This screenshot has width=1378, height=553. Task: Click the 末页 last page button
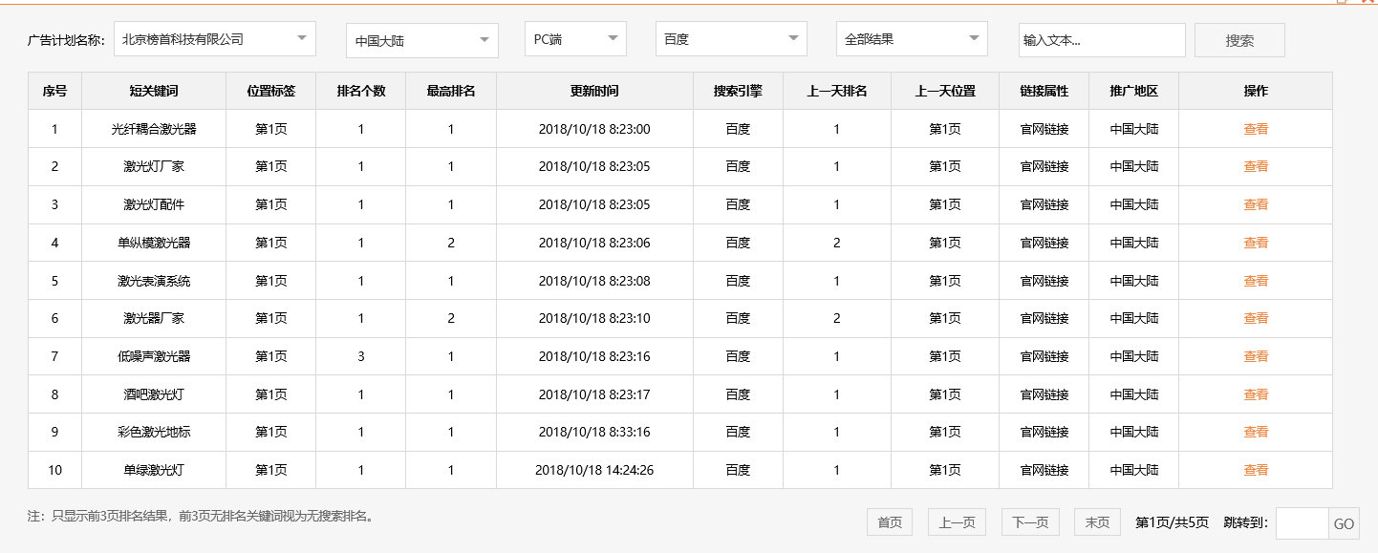(1096, 521)
